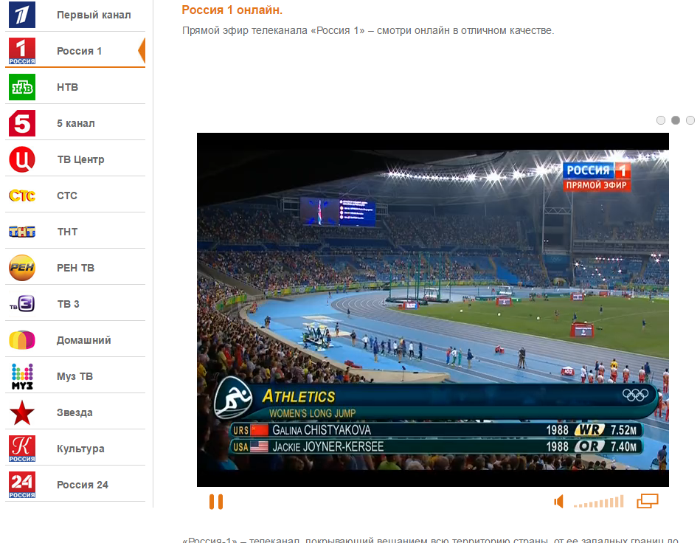700x543 pixels.
Task: Click the orange РЕН ТВ logo
Action: [x=22, y=268]
